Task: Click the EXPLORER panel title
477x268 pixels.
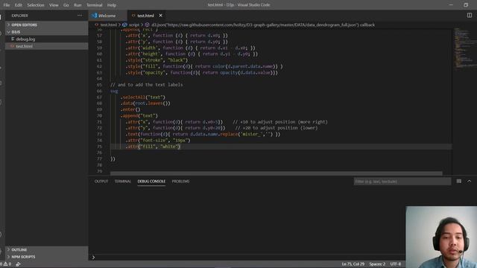Action: pos(20,16)
